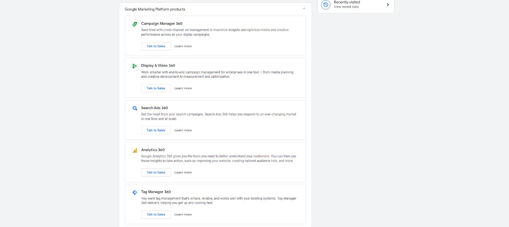Learn more about Analytics 360
509x227 pixels.
(183, 172)
